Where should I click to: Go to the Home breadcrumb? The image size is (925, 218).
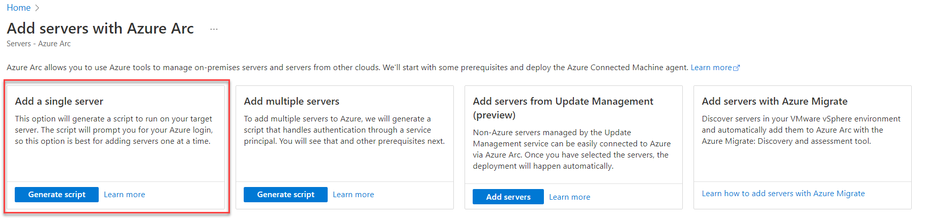(18, 8)
